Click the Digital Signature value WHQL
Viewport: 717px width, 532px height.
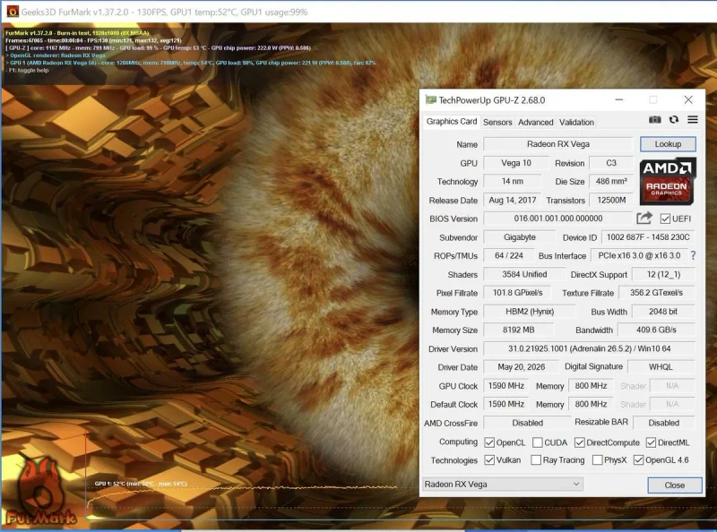[661, 367]
